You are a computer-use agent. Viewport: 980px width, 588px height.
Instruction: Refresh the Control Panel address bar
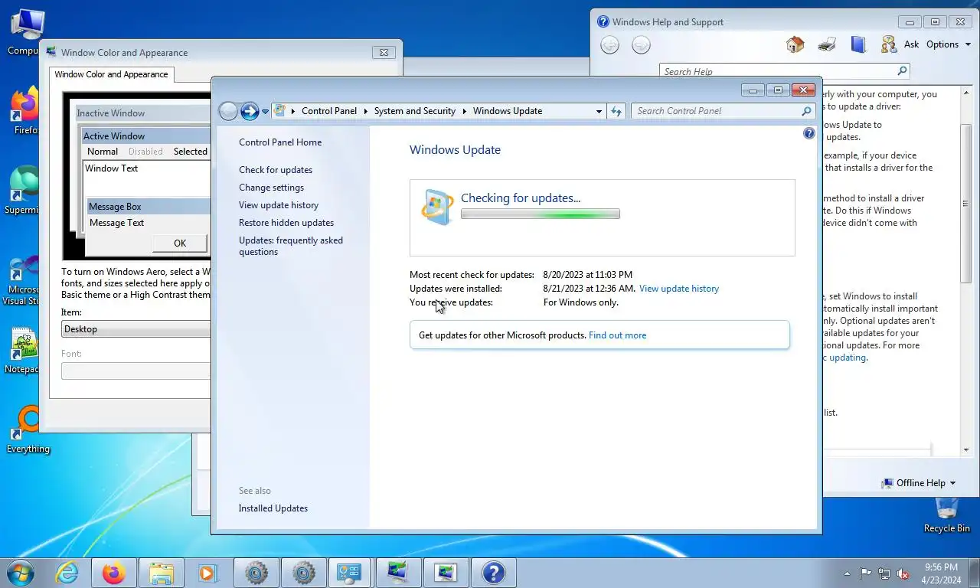[616, 111]
